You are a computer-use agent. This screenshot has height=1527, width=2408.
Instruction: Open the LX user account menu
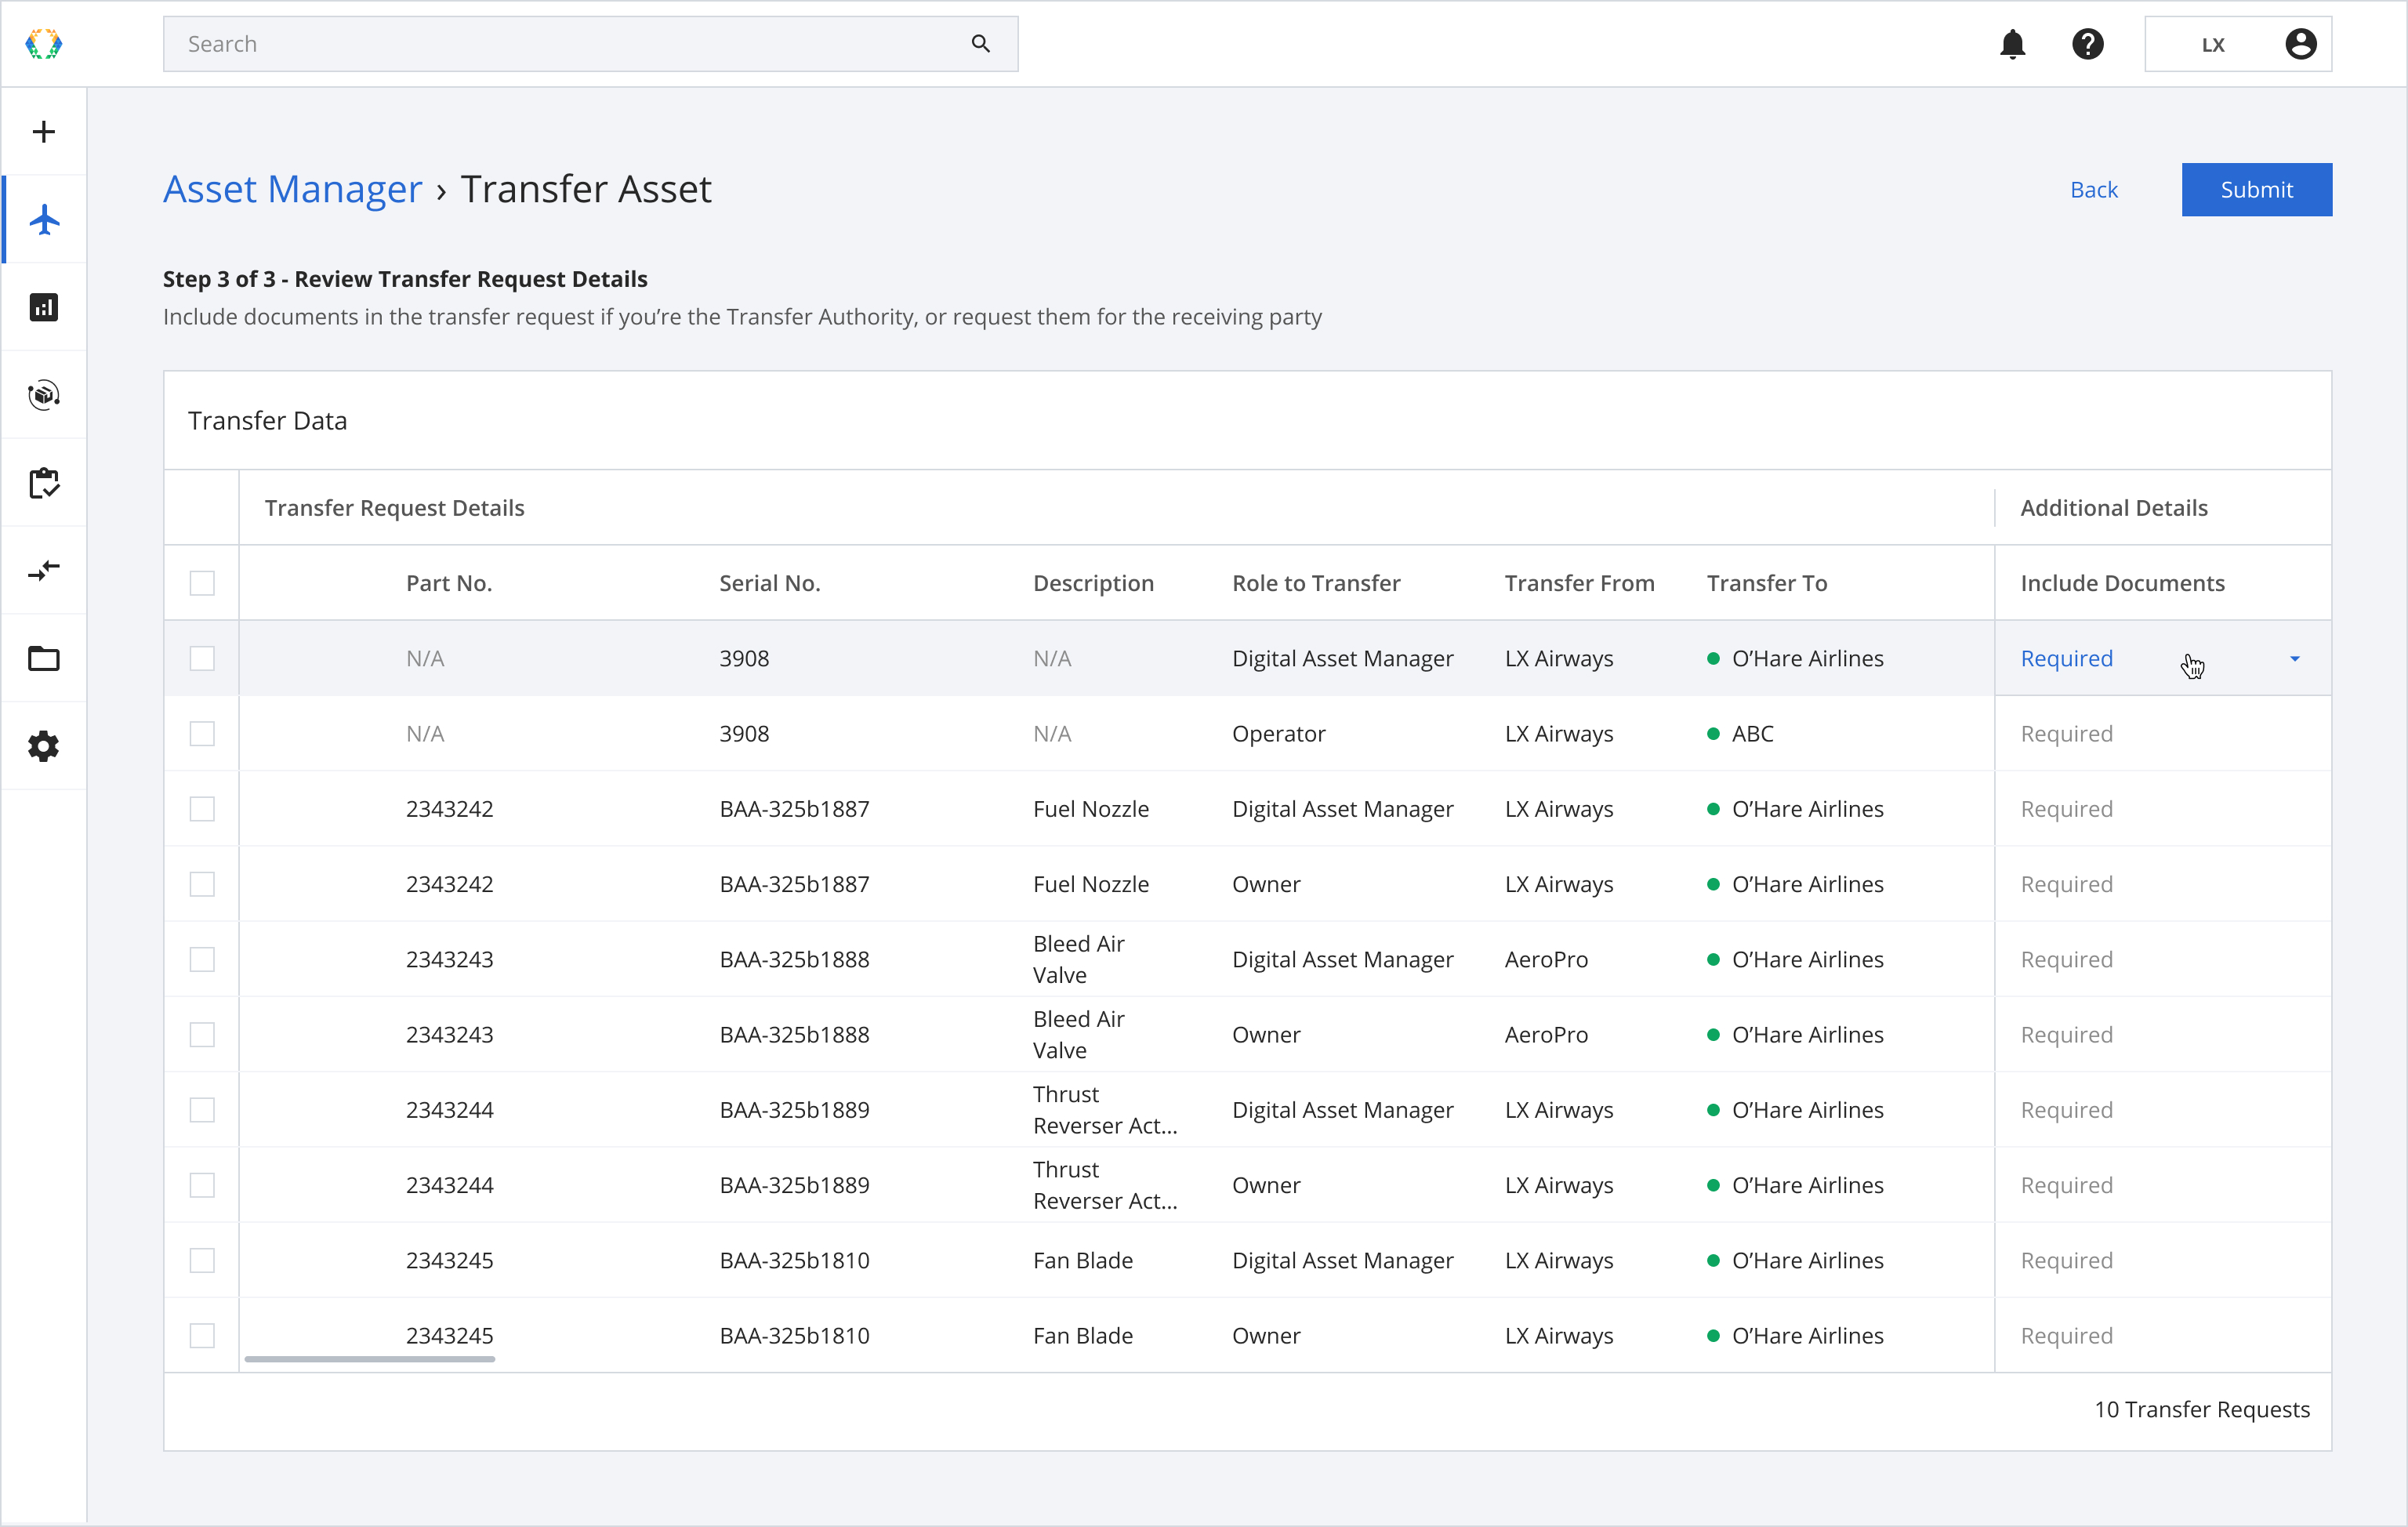point(2238,44)
